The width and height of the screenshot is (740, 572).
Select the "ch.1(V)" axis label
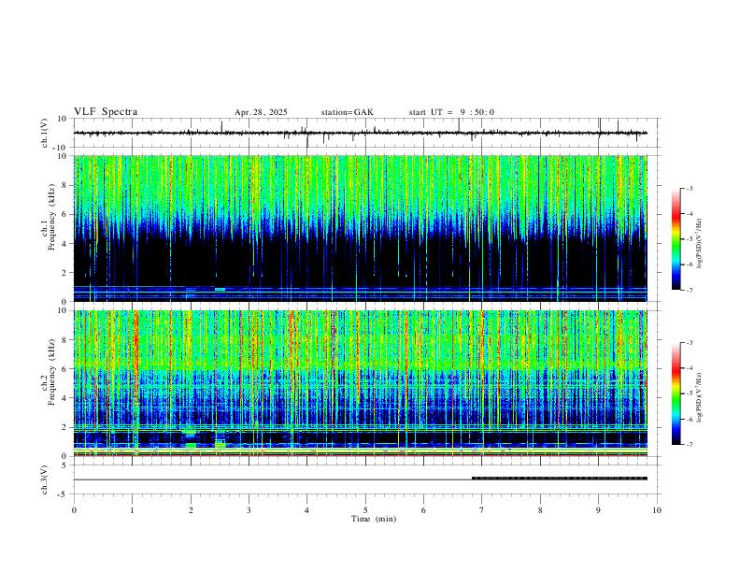point(45,133)
